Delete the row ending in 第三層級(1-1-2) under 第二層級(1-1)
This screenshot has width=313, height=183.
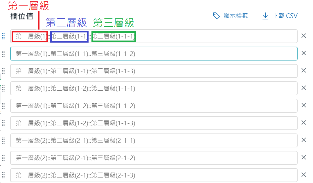(304, 53)
